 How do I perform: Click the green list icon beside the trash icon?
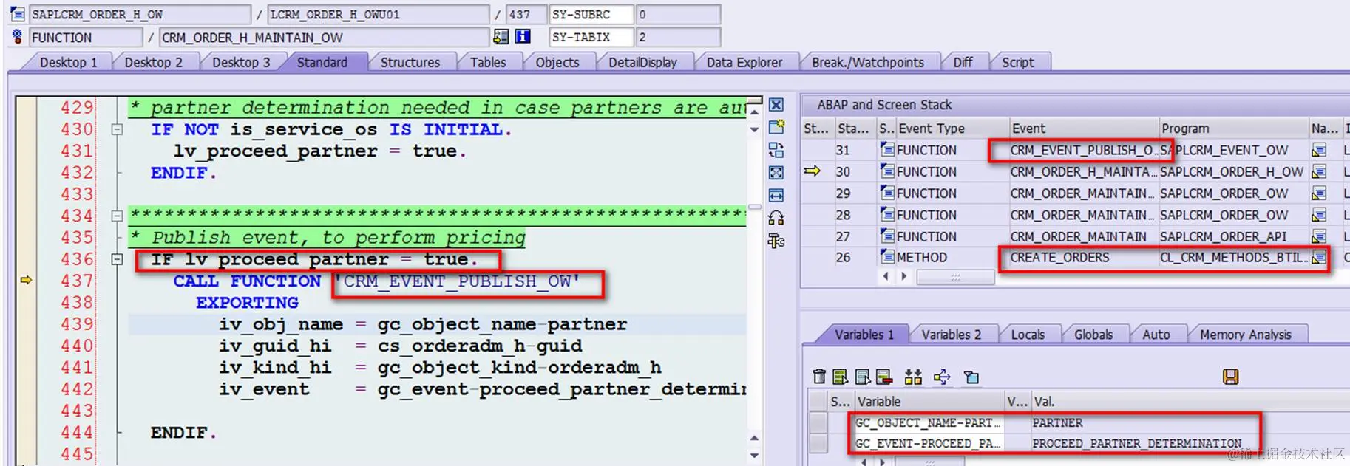point(840,377)
